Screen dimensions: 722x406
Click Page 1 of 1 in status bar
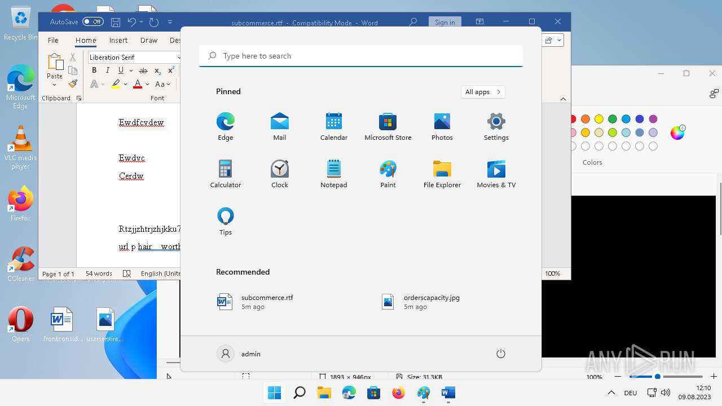(59, 273)
